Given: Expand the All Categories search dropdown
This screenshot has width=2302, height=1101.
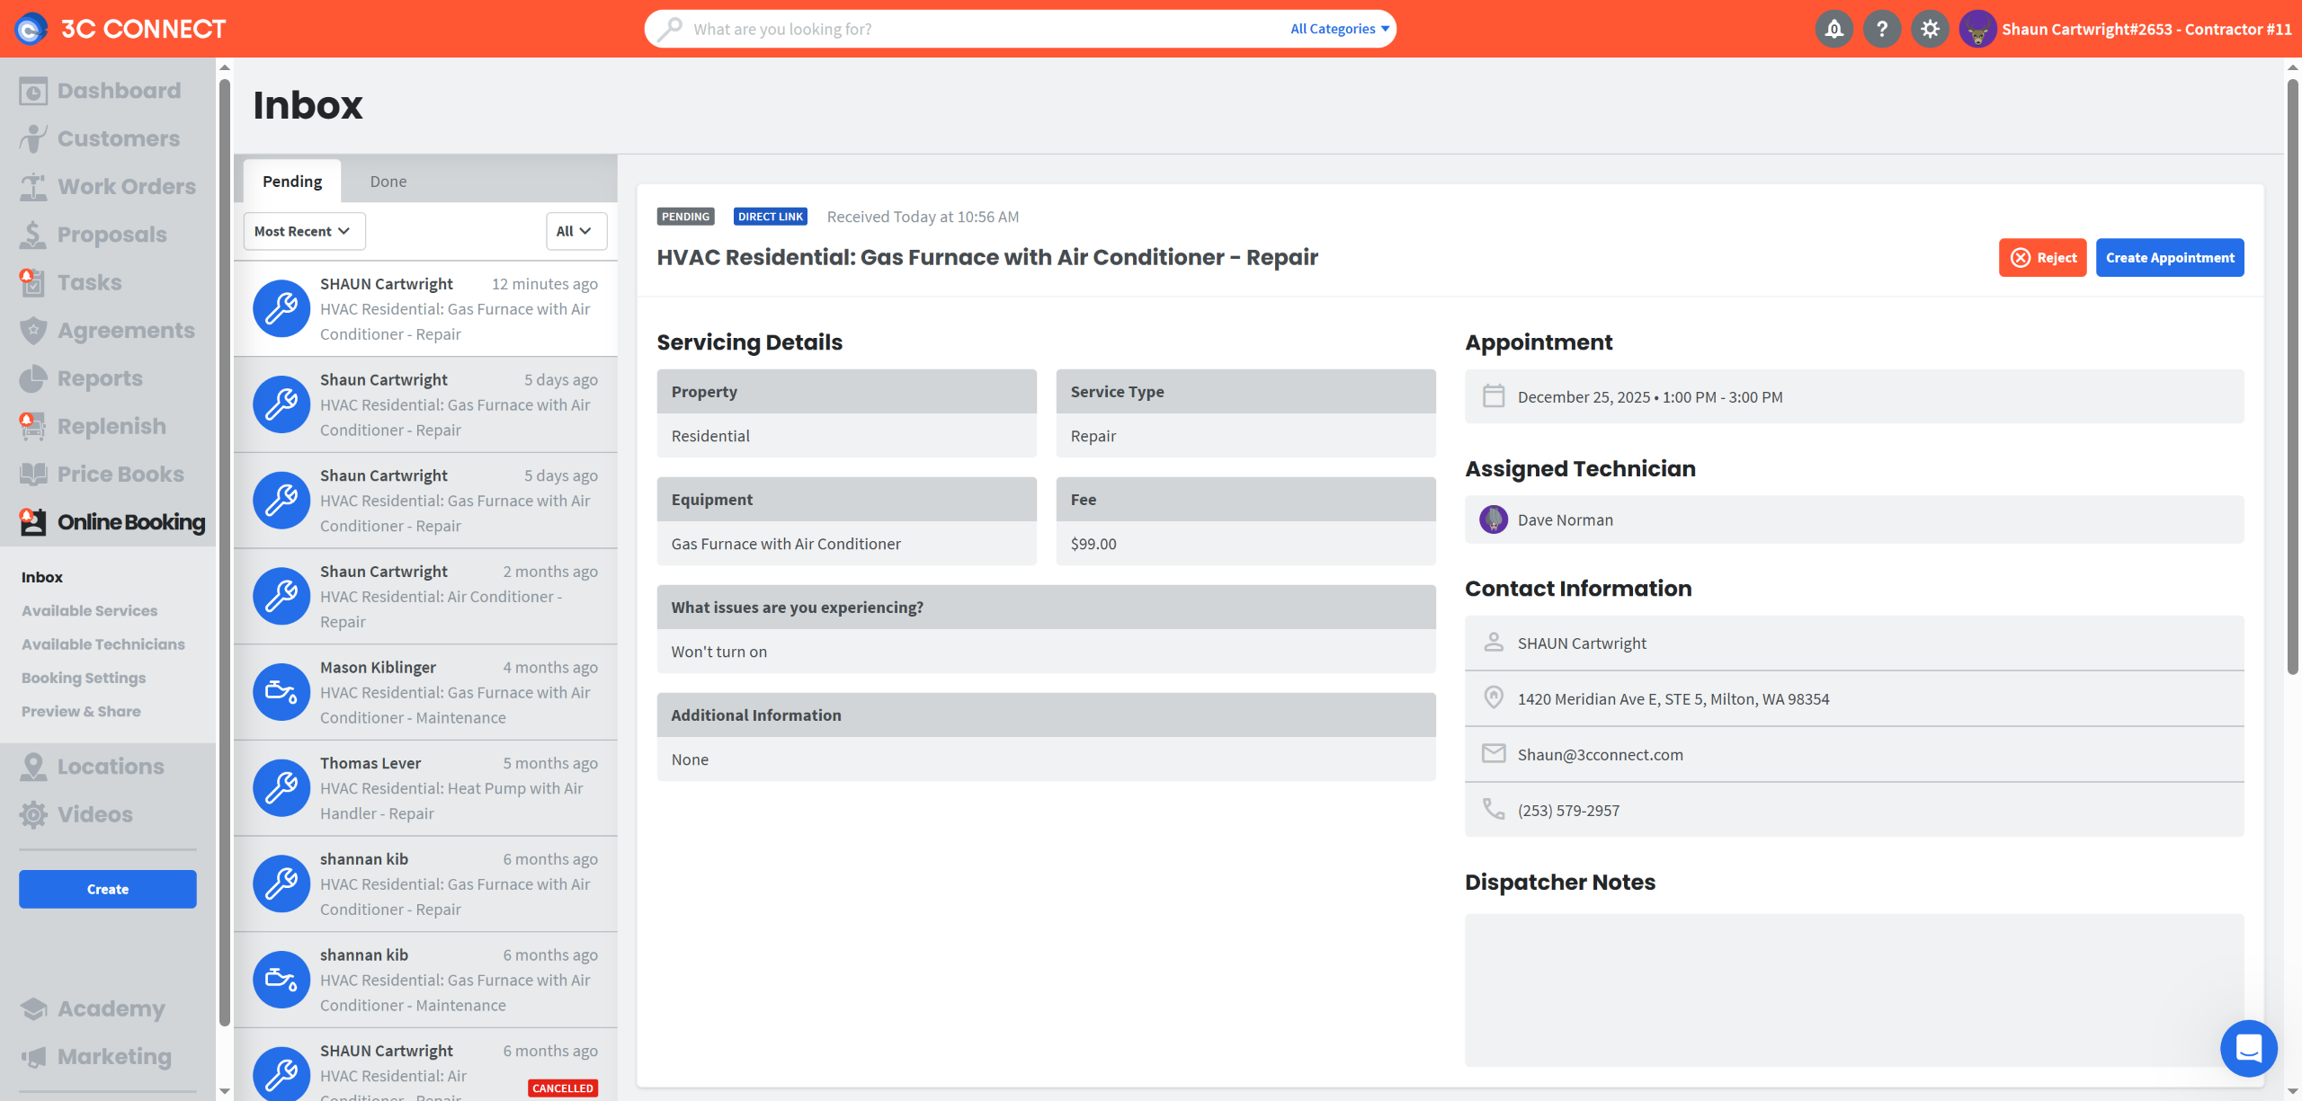Looking at the screenshot, I should tap(1340, 29).
